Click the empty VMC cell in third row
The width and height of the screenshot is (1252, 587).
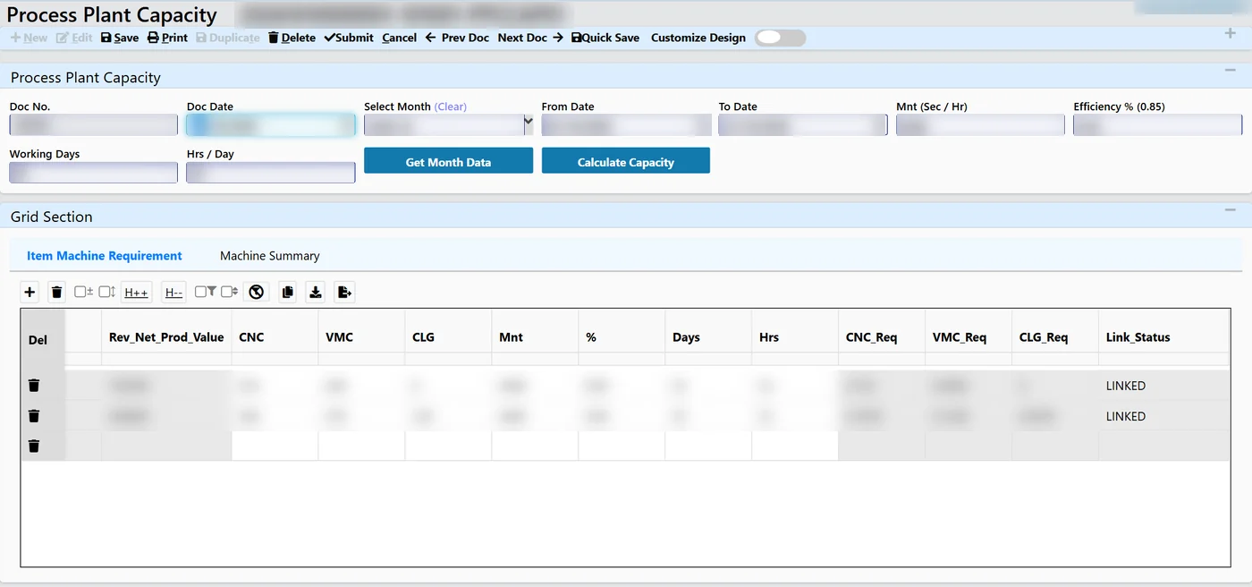(361, 446)
